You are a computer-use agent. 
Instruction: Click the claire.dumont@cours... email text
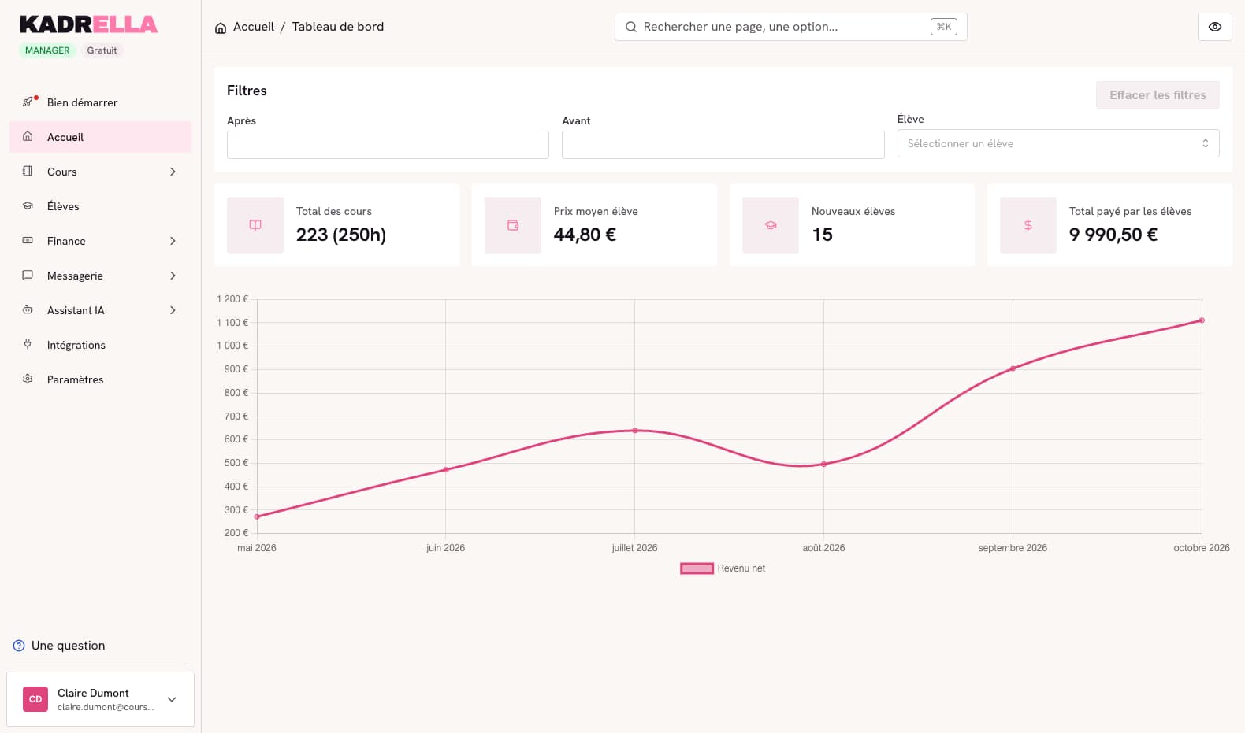[106, 707]
